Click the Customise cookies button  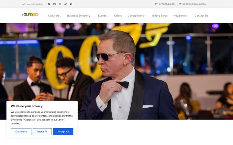(x=21, y=131)
